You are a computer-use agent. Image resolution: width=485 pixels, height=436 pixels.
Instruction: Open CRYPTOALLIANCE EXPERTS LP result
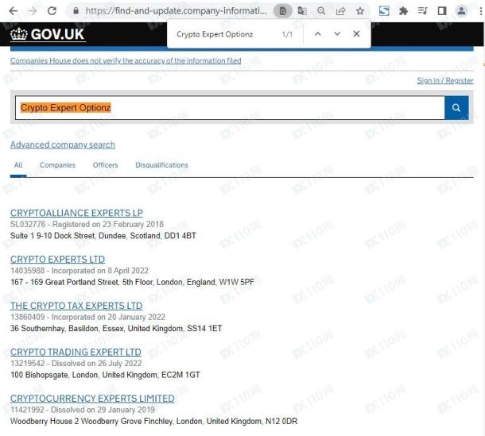(76, 213)
